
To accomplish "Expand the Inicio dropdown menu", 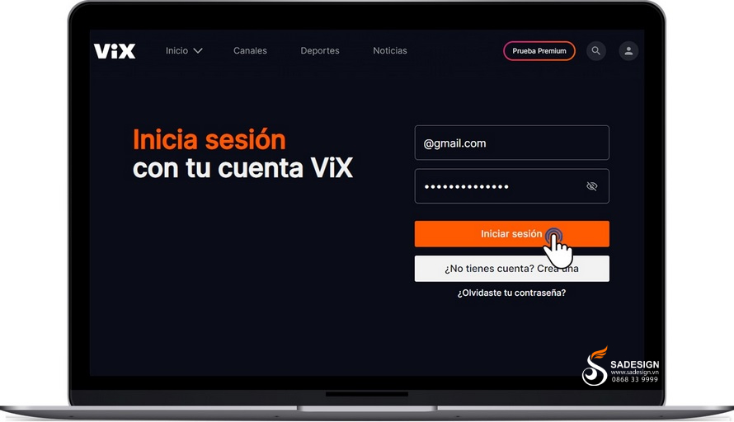I will (184, 50).
